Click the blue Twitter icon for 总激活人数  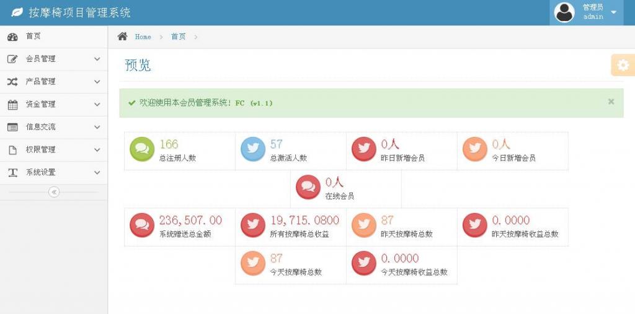pyautogui.click(x=253, y=149)
